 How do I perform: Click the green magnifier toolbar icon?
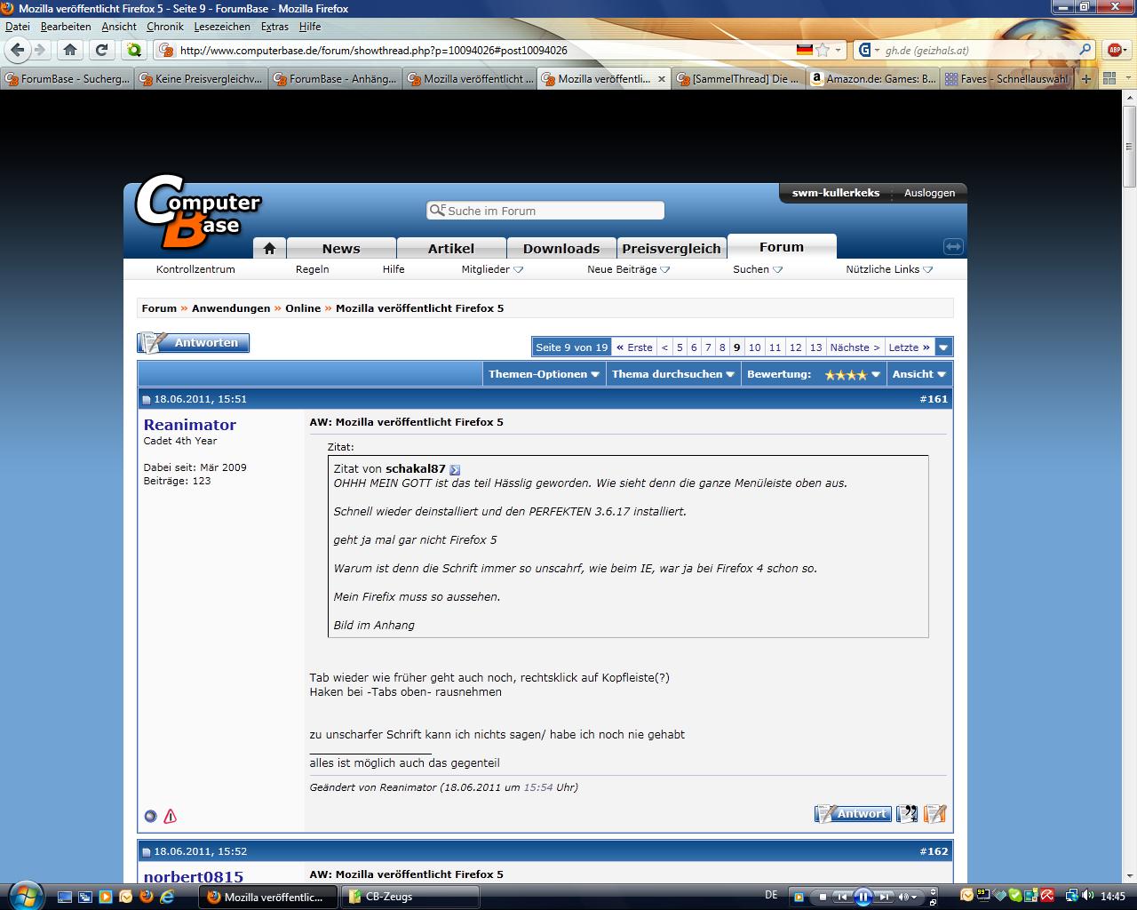(134, 50)
